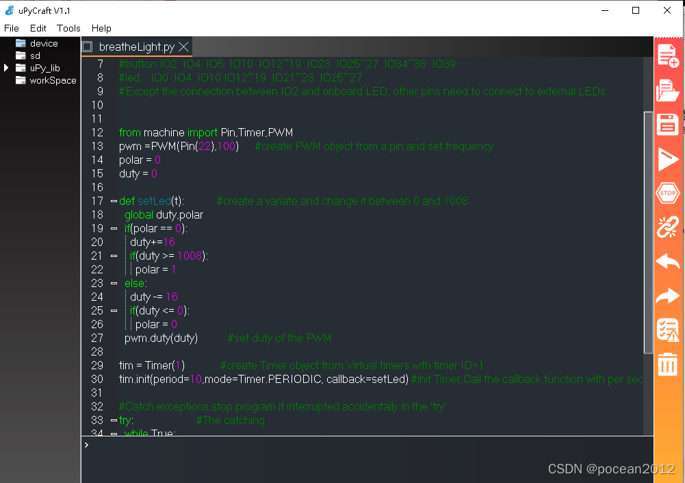The height and width of the screenshot is (483, 685).
Task: Clear the terminal with the trash can icon
Action: [x=667, y=364]
